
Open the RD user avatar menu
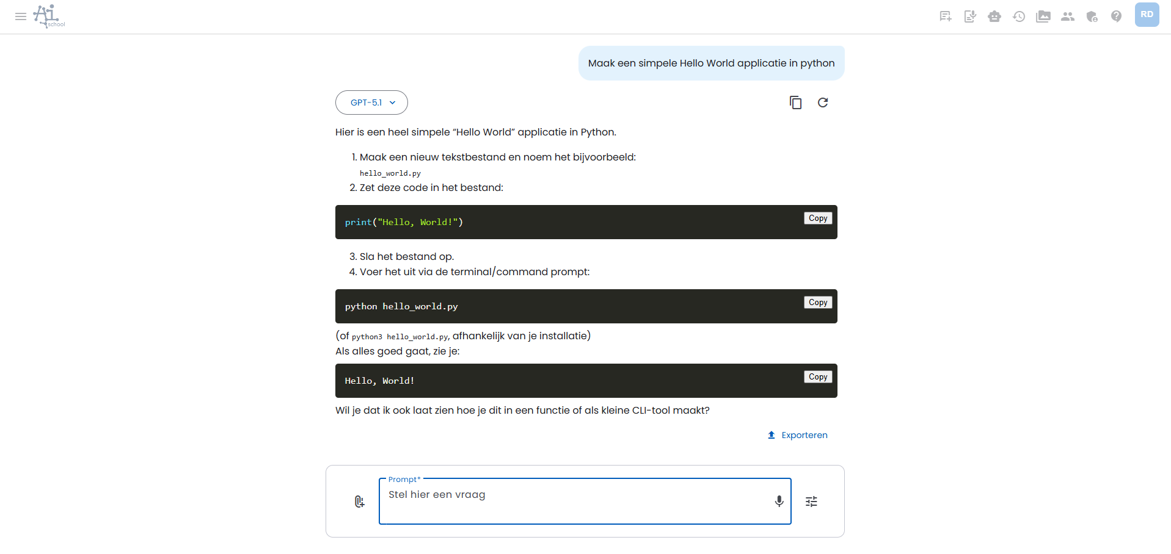point(1147,15)
